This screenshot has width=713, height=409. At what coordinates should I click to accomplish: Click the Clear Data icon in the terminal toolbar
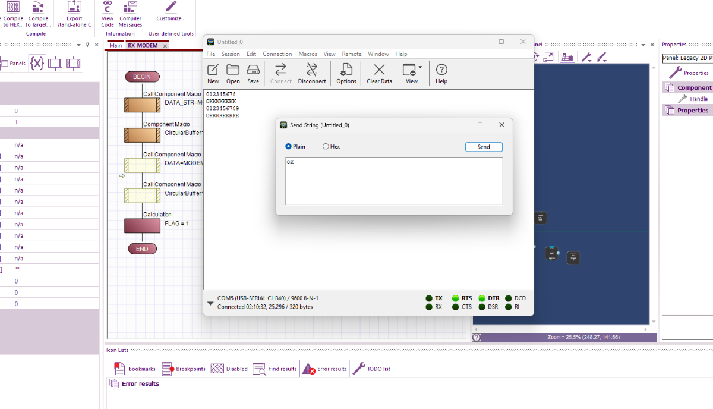(x=379, y=73)
